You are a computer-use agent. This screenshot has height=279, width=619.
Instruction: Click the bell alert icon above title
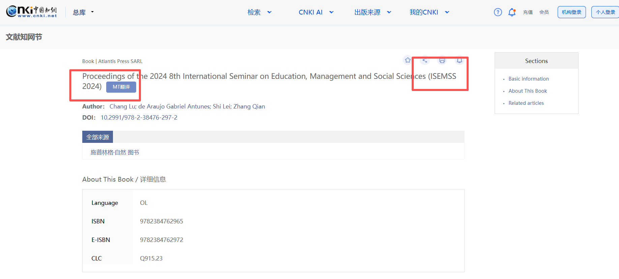click(x=459, y=60)
